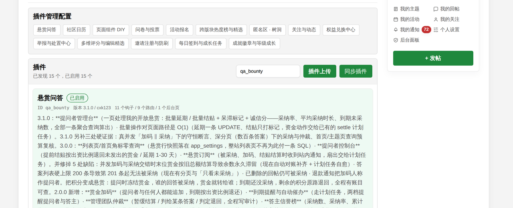
Task: Click the 悬赏问答 plugin card title
Action: [x=50, y=98]
